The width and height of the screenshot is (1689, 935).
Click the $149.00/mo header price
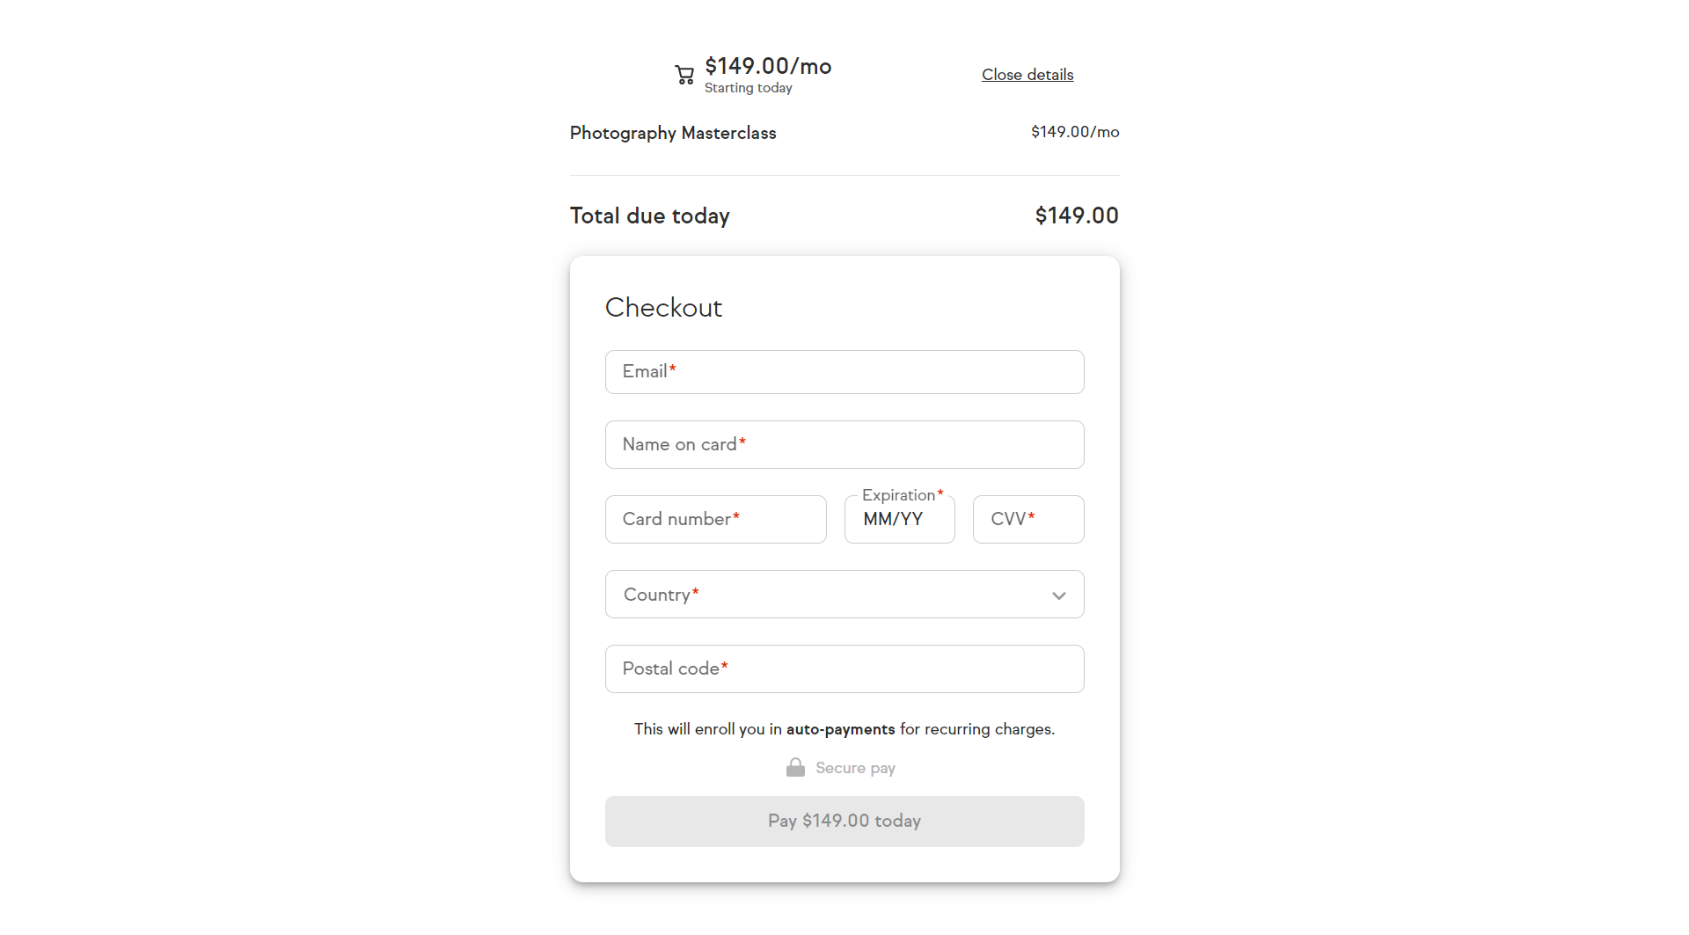pyautogui.click(x=768, y=66)
